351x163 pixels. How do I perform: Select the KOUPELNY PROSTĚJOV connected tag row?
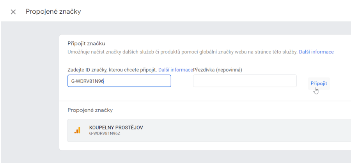coord(209,131)
